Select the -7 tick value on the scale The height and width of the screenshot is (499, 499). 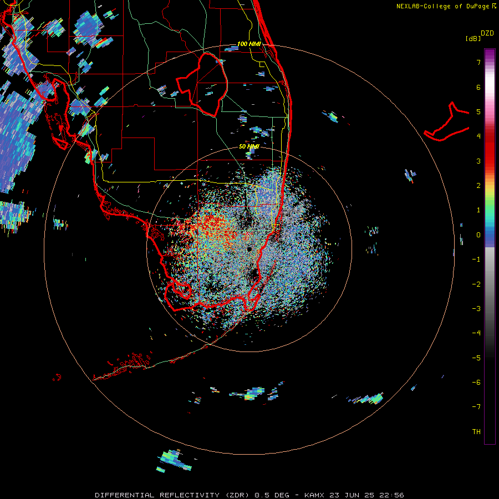tap(476, 407)
